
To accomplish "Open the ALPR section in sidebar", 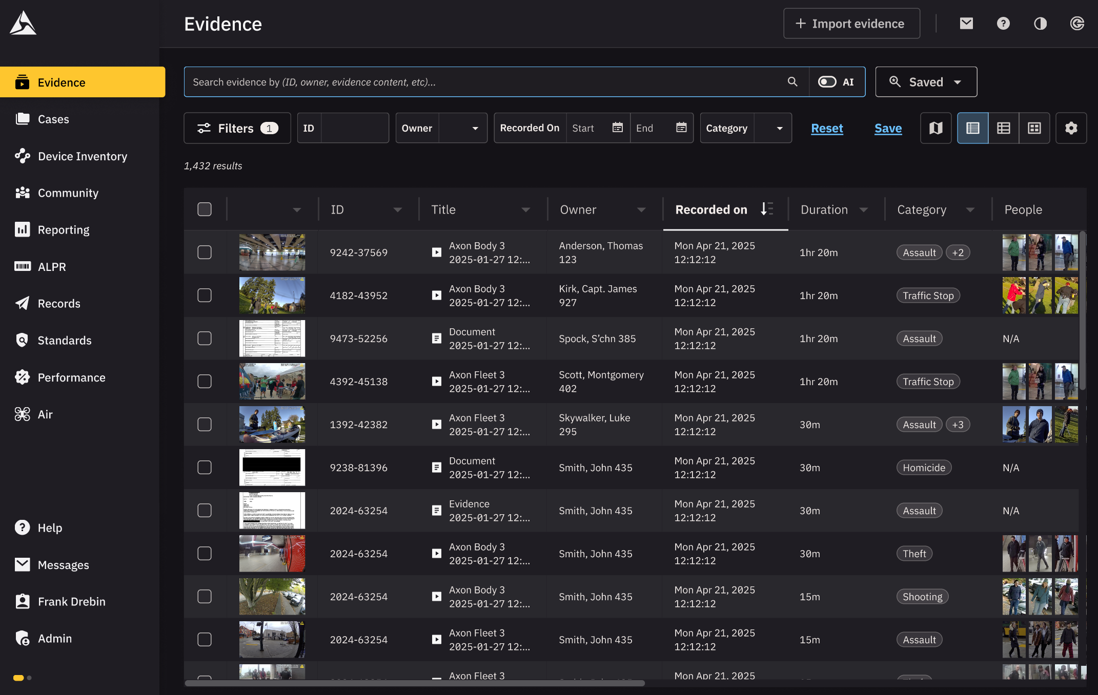I will (x=52, y=266).
